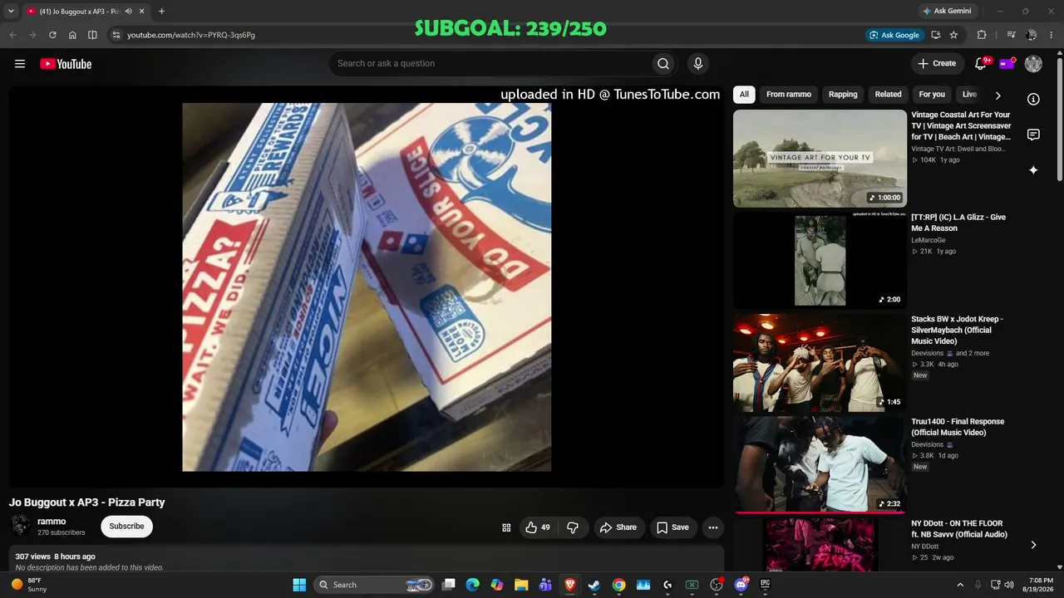
Task: View site information icon in address bar
Action: point(116,35)
